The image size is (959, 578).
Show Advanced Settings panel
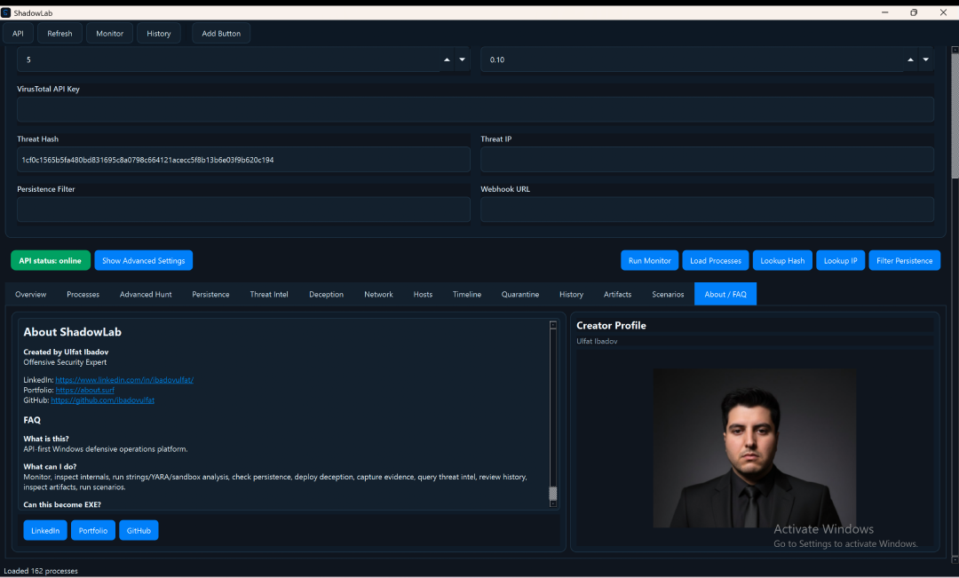pos(143,260)
